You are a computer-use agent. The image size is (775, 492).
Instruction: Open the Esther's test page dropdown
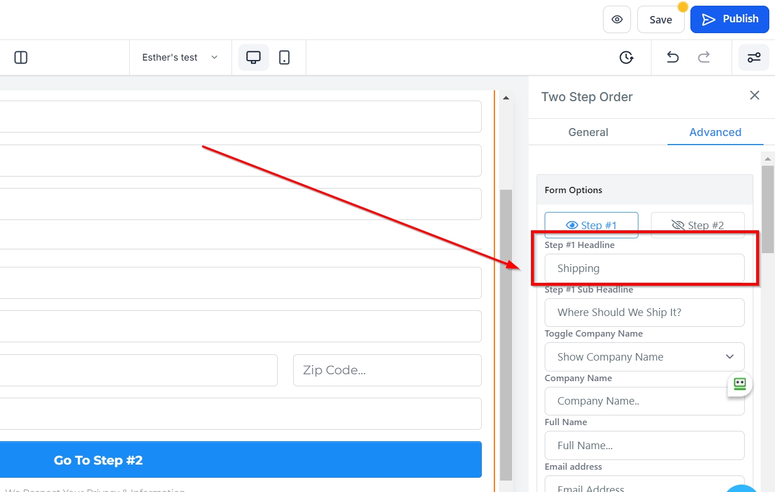coord(180,57)
